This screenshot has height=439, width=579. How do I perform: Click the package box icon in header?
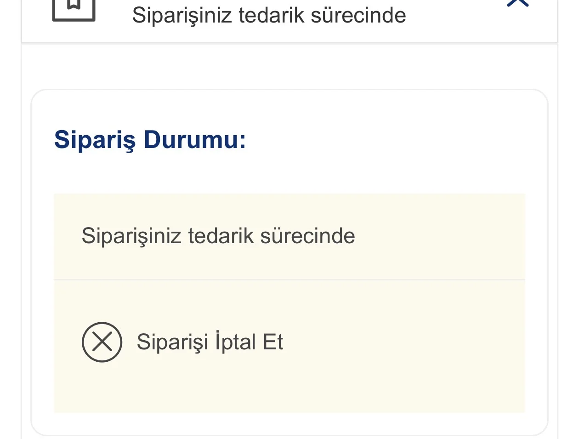(x=74, y=9)
